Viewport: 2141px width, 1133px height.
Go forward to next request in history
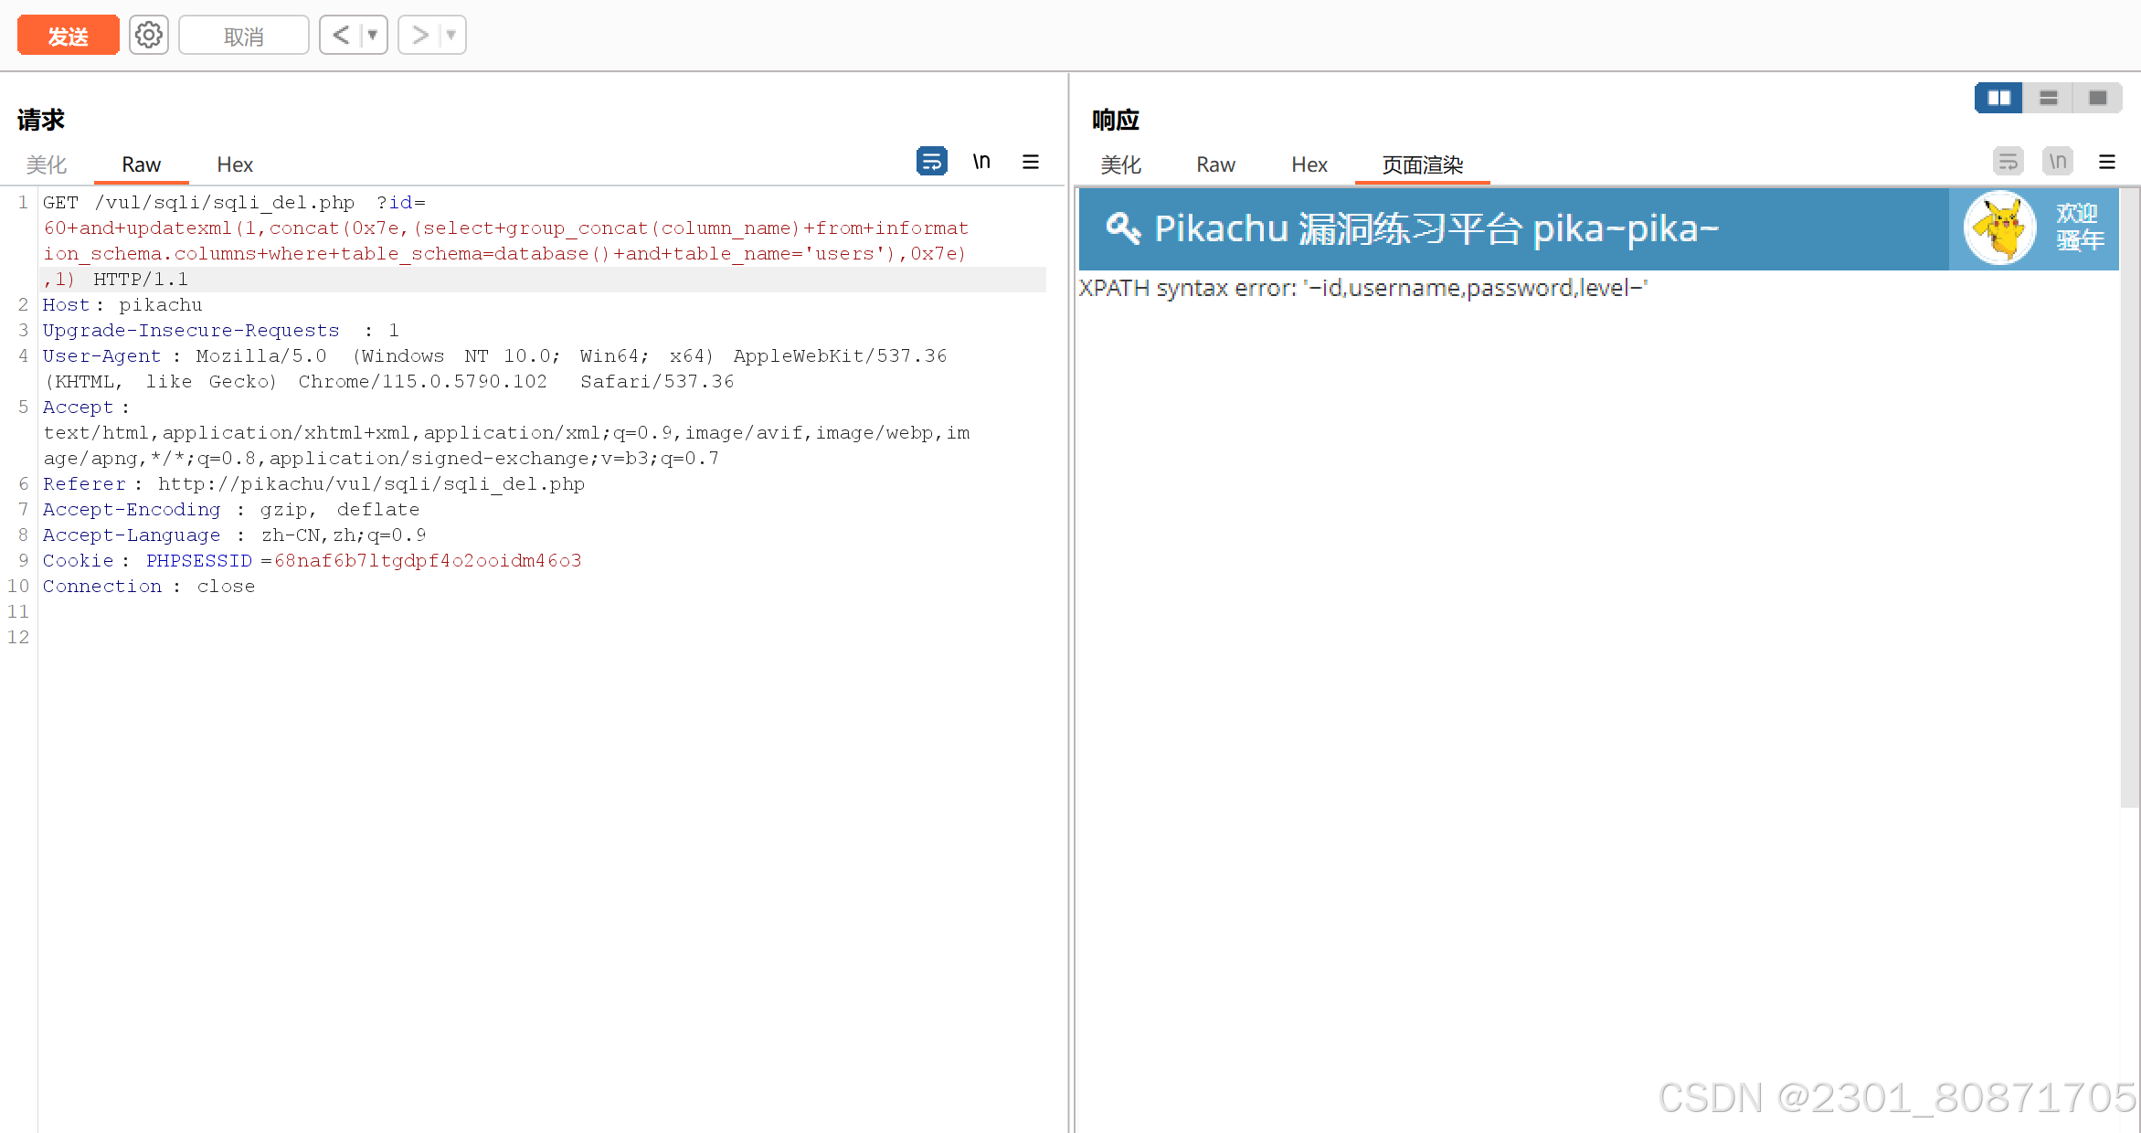click(x=419, y=36)
